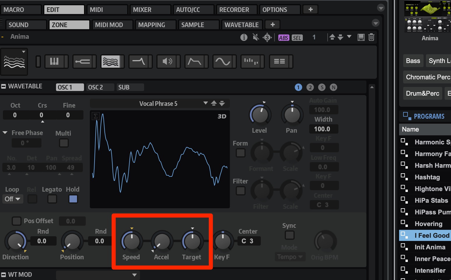Select the S sub oscillator circle
451x280 pixels.
click(322, 87)
